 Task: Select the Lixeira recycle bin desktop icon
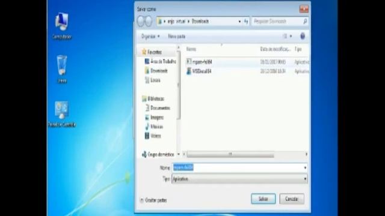(62, 69)
